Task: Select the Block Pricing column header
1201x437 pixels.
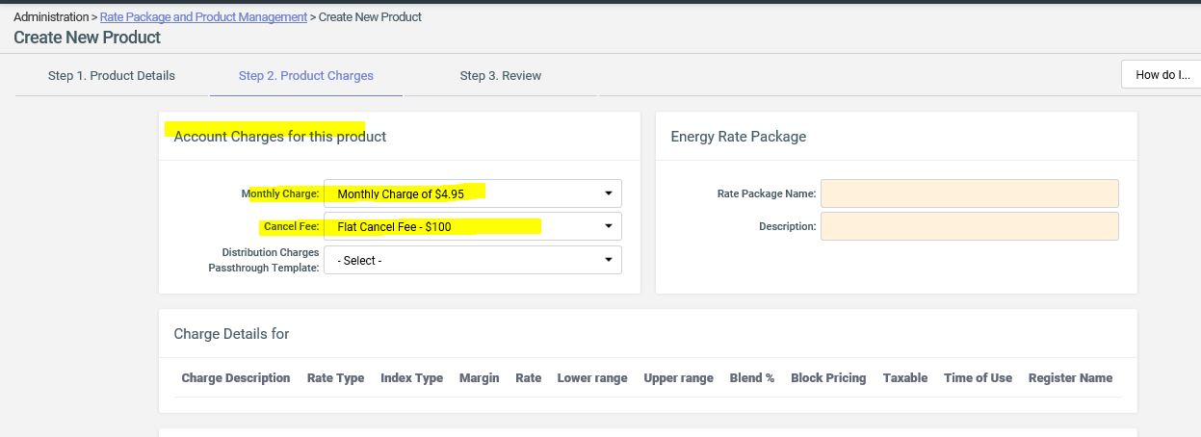Action: pyautogui.click(x=828, y=378)
